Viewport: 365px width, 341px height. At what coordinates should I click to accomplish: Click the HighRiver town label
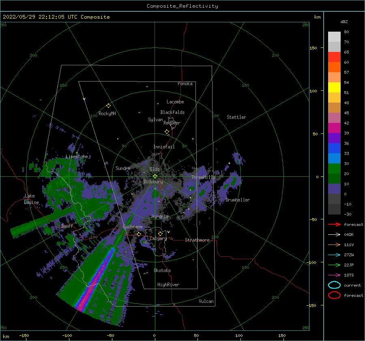tap(168, 285)
